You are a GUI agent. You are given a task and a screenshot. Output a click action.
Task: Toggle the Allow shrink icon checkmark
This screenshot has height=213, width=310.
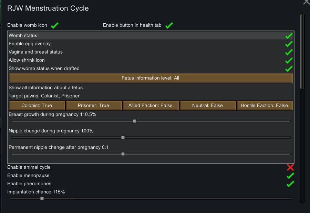[x=289, y=60]
